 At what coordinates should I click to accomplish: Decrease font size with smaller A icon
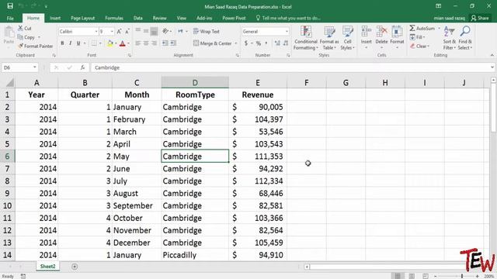click(127, 31)
